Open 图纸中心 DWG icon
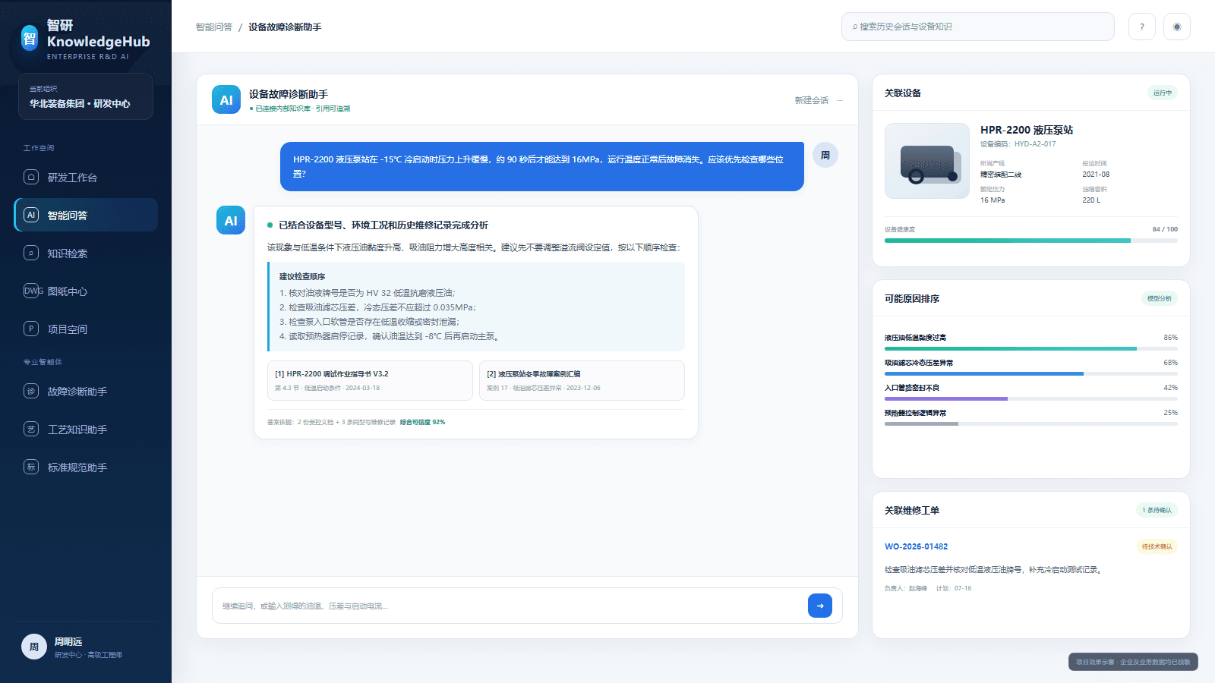This screenshot has width=1215, height=683. point(31,291)
